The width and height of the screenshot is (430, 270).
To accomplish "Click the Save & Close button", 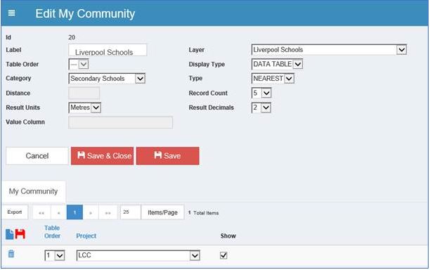I will (103, 156).
